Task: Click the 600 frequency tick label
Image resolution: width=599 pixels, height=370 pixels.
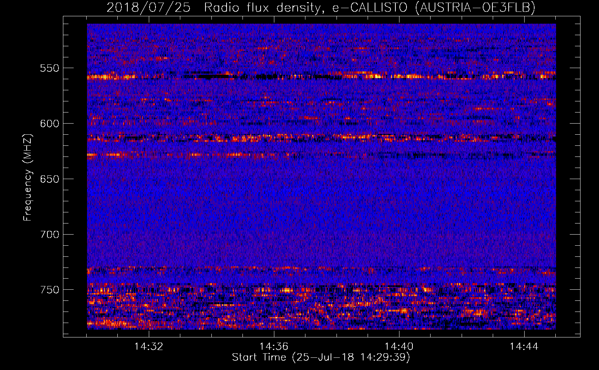Action: coord(50,124)
